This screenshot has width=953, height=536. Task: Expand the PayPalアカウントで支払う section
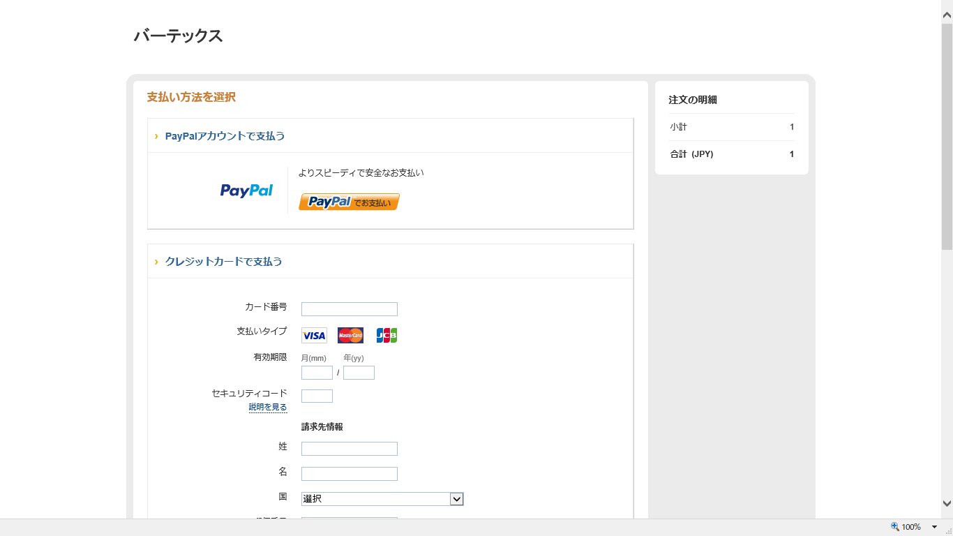(225, 136)
